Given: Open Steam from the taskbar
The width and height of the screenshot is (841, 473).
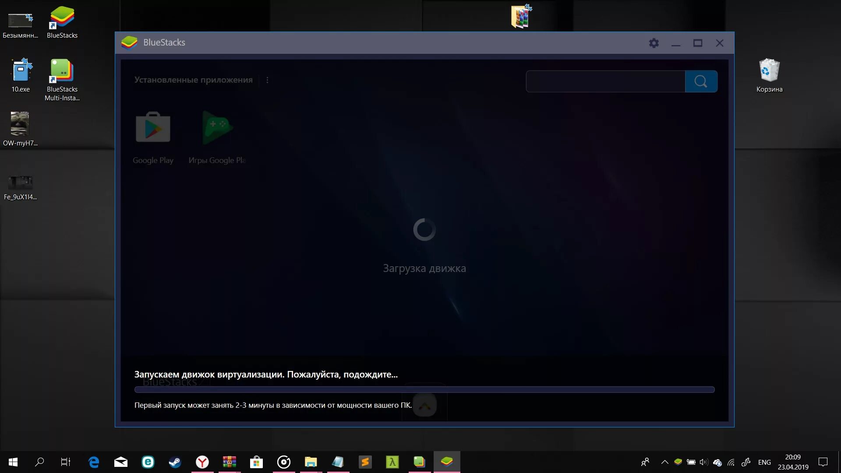Looking at the screenshot, I should [x=175, y=462].
